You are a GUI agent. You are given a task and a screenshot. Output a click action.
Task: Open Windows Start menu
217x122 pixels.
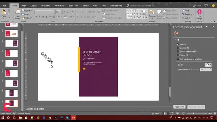coord(3,118)
